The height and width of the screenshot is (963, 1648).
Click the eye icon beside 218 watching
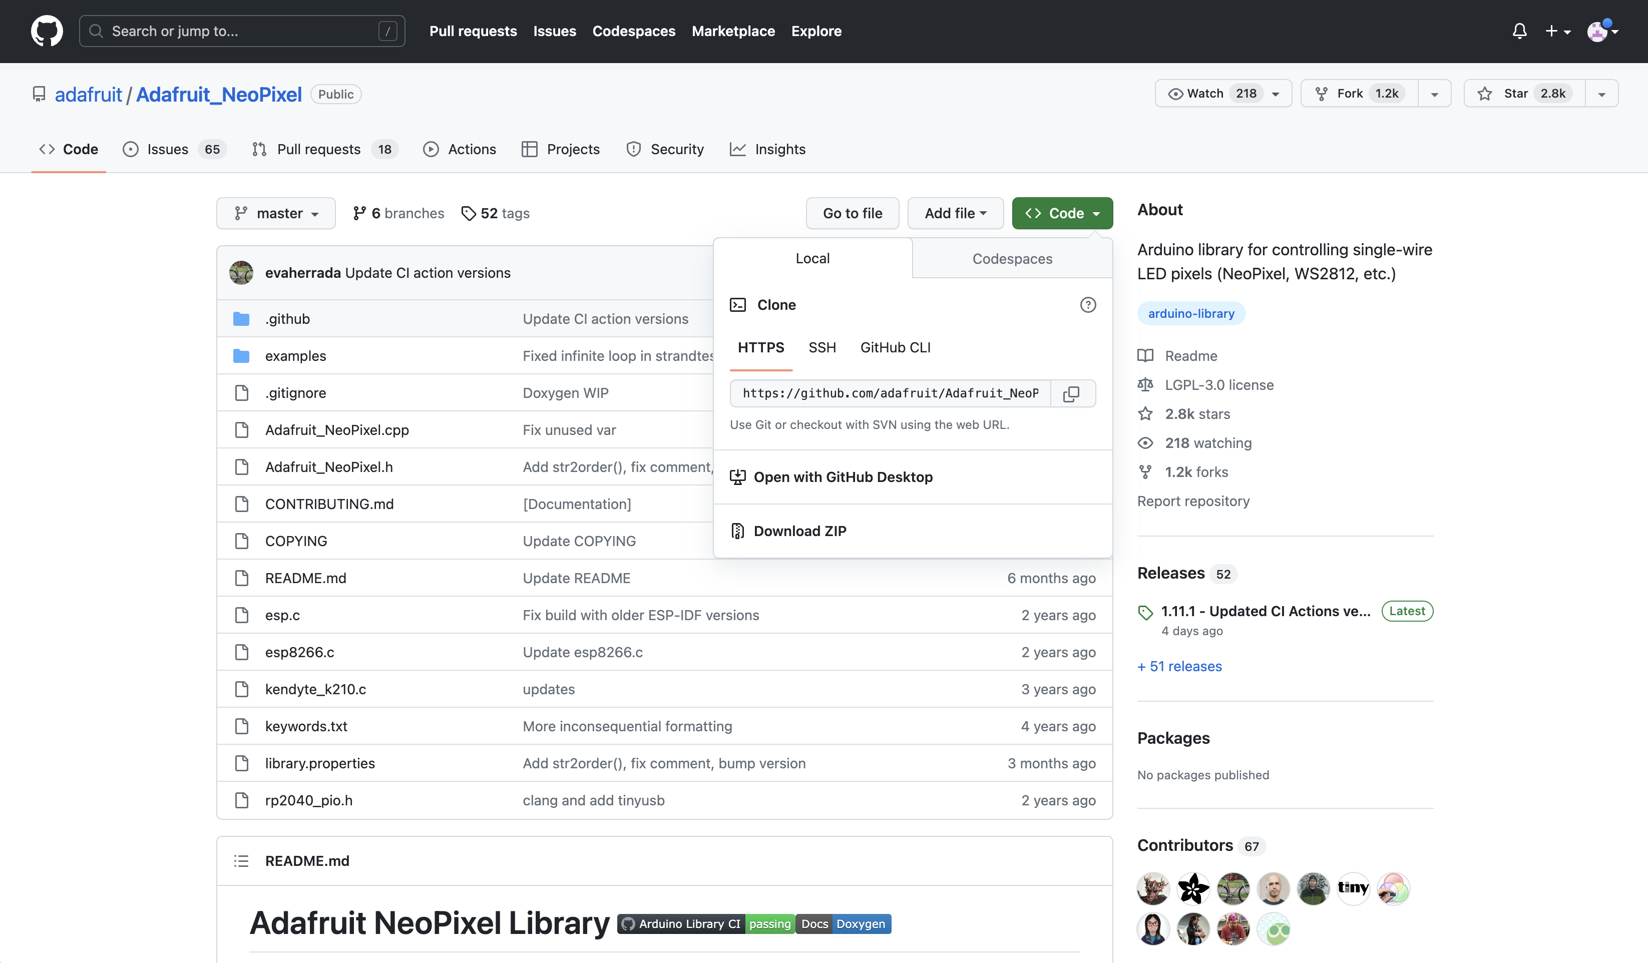[1145, 442]
